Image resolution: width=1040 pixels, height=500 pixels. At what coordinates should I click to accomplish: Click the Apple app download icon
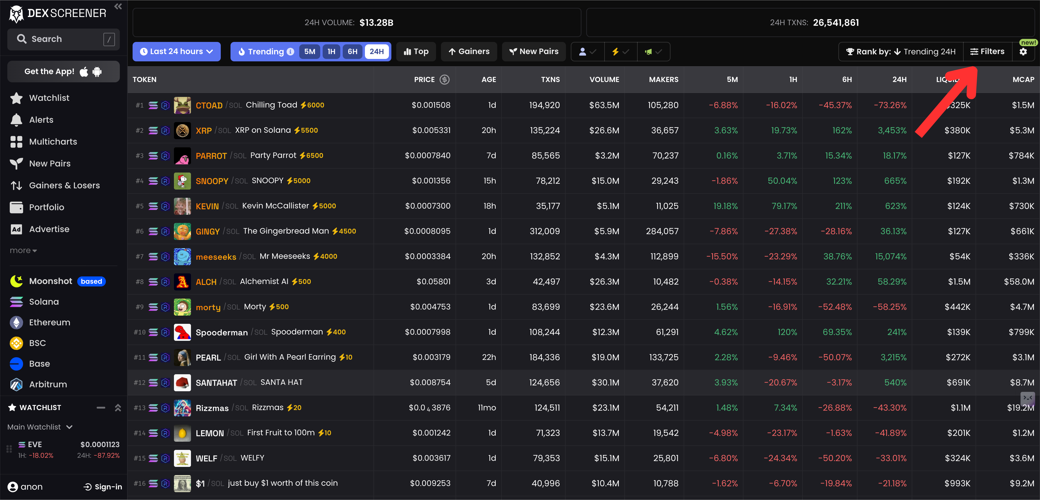(x=84, y=71)
